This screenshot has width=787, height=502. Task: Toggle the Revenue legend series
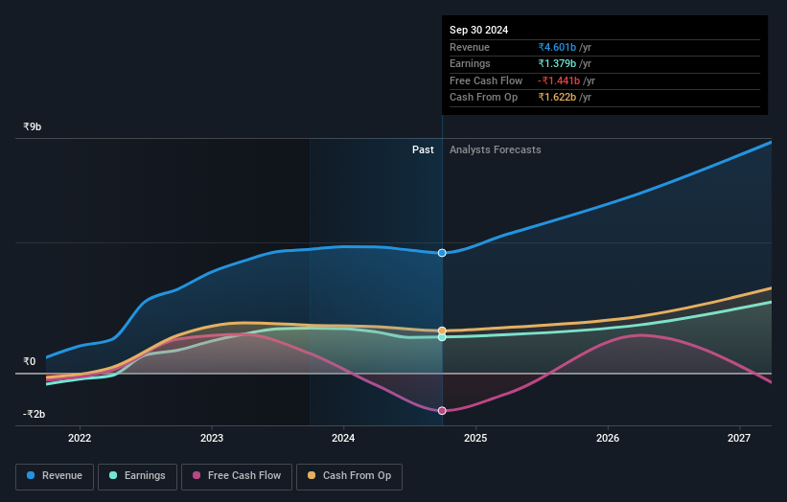click(55, 476)
